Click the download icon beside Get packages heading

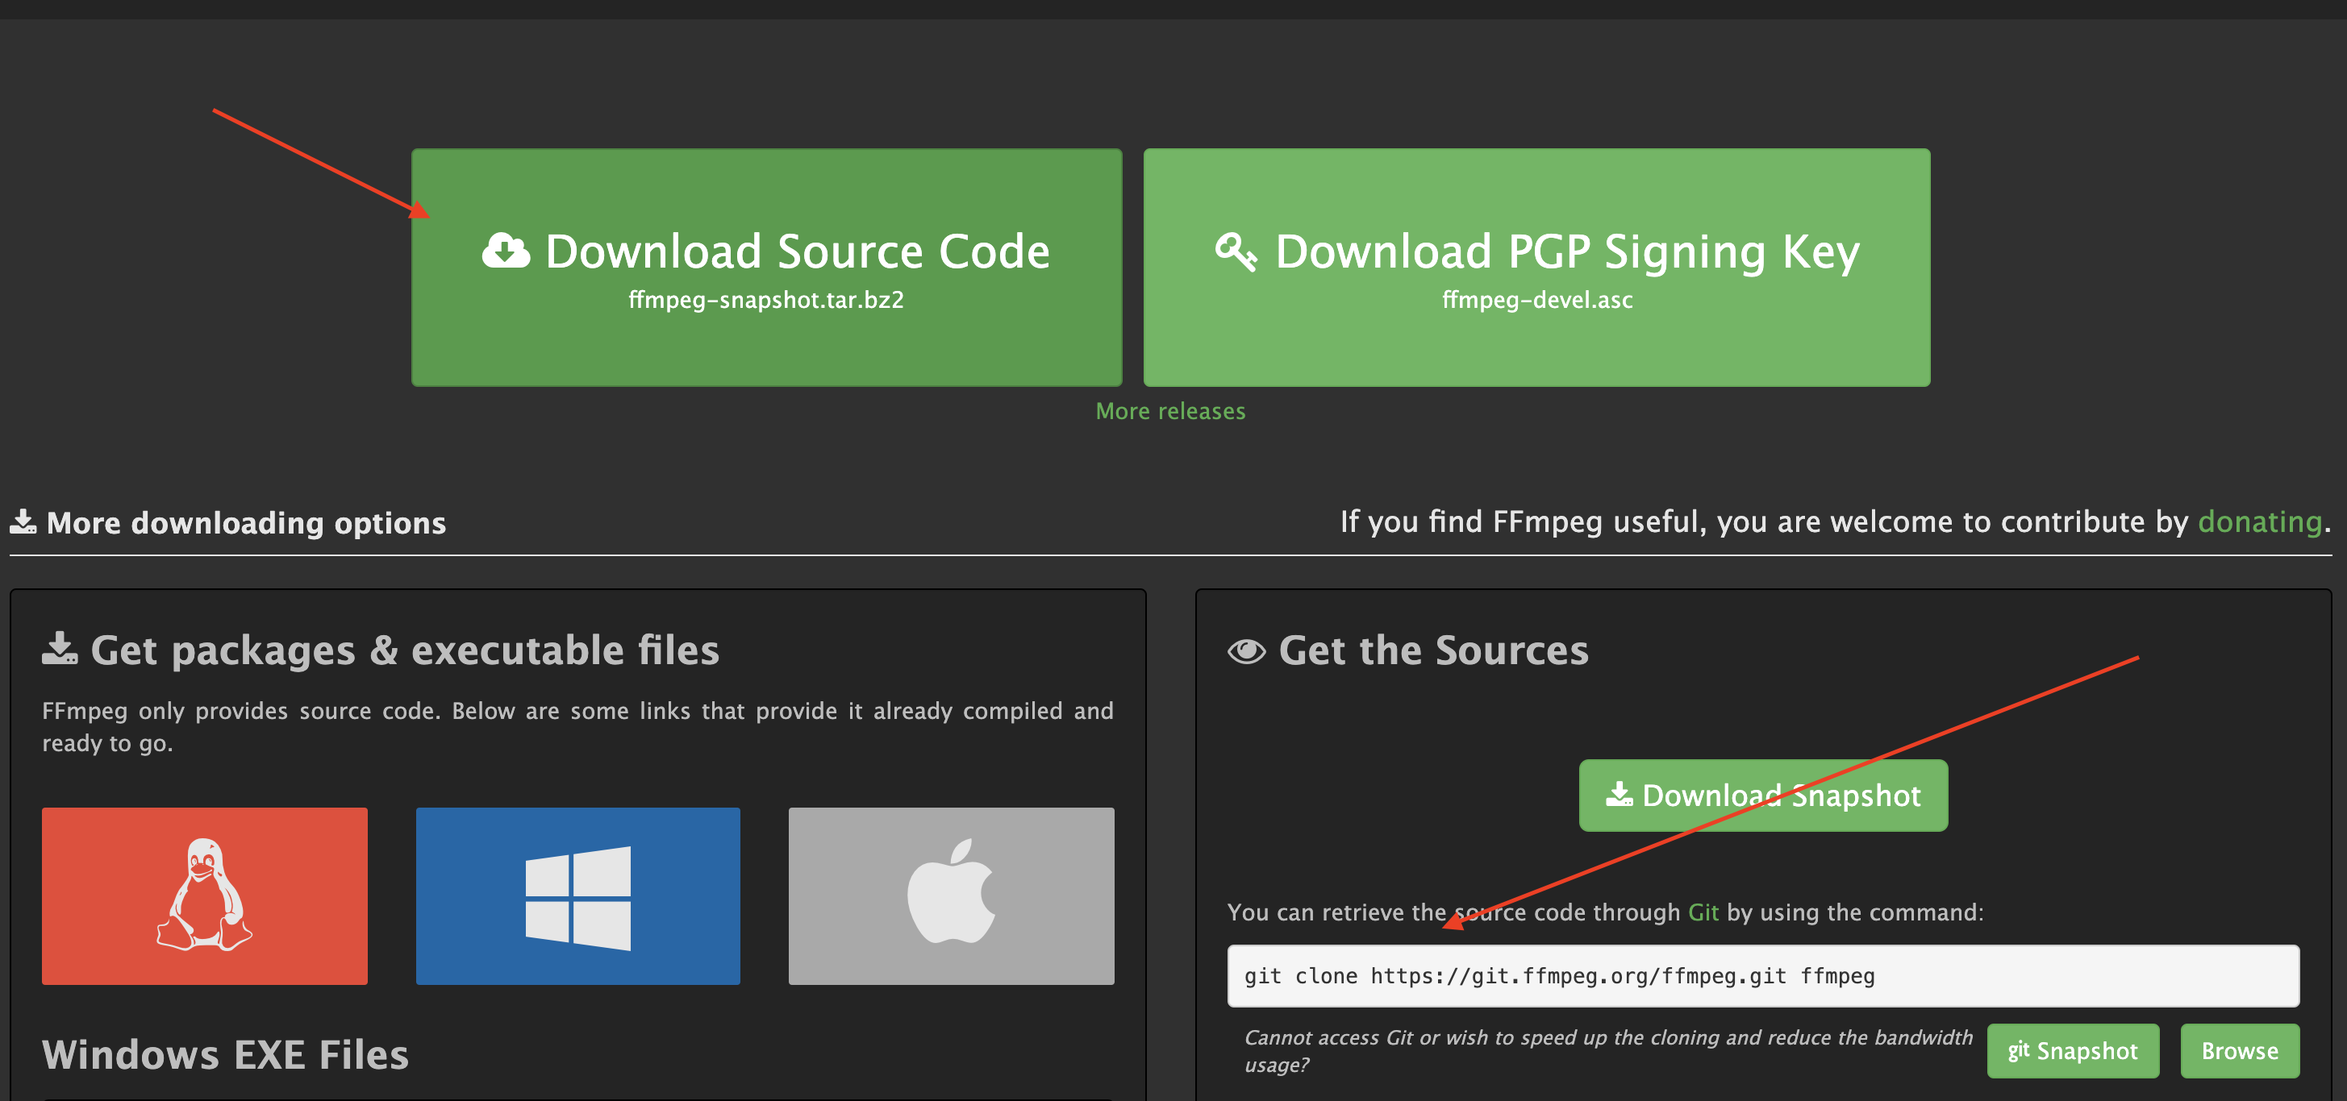tap(60, 648)
